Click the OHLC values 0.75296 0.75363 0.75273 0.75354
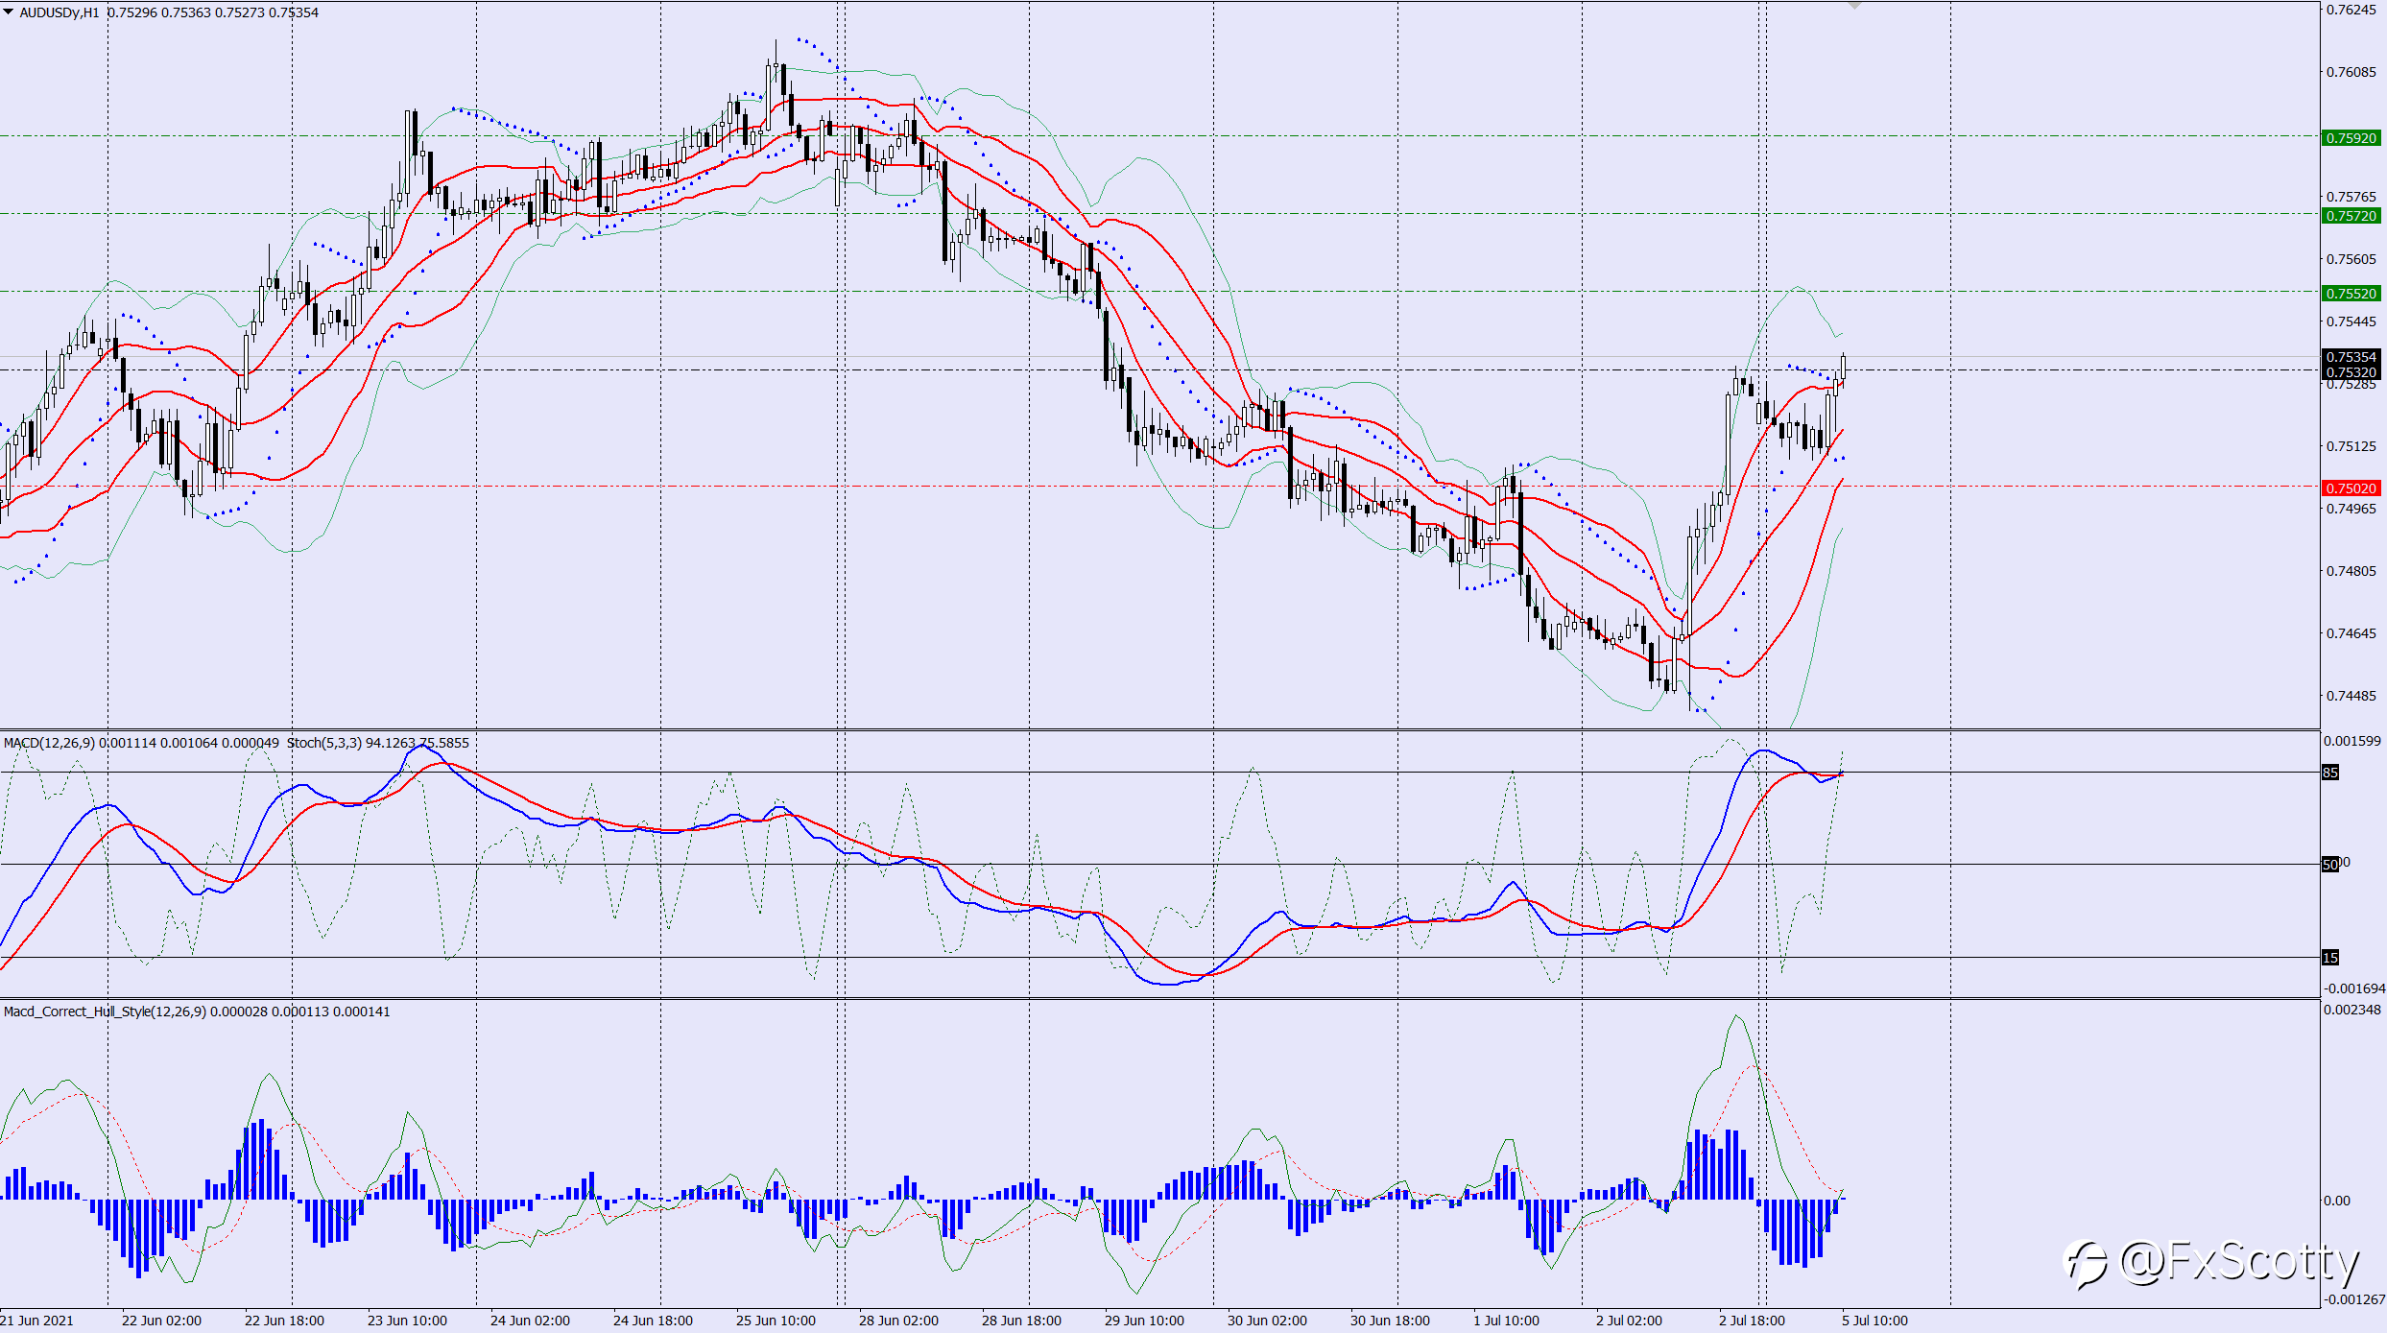 point(212,12)
